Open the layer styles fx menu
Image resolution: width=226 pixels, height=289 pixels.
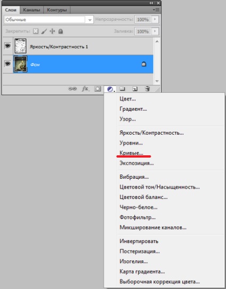click(85, 89)
